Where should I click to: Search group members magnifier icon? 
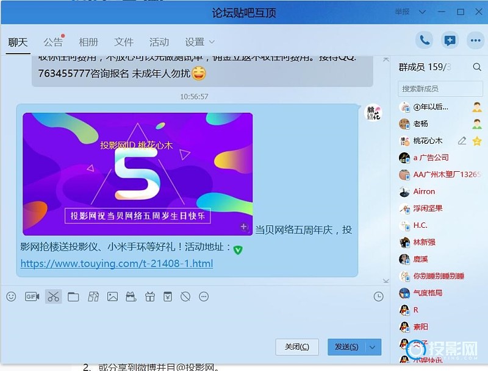[x=477, y=67]
